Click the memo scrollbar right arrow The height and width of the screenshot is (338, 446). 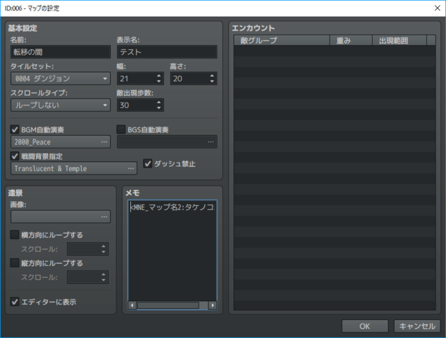213,305
